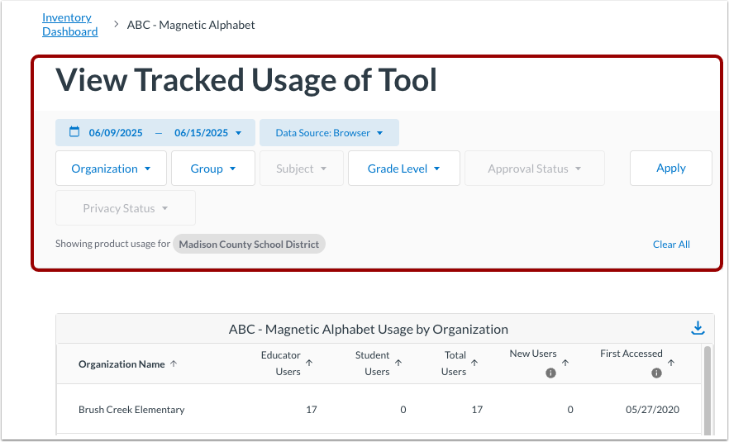Expand the Organization filter dropdown
729x442 pixels.
tap(111, 169)
